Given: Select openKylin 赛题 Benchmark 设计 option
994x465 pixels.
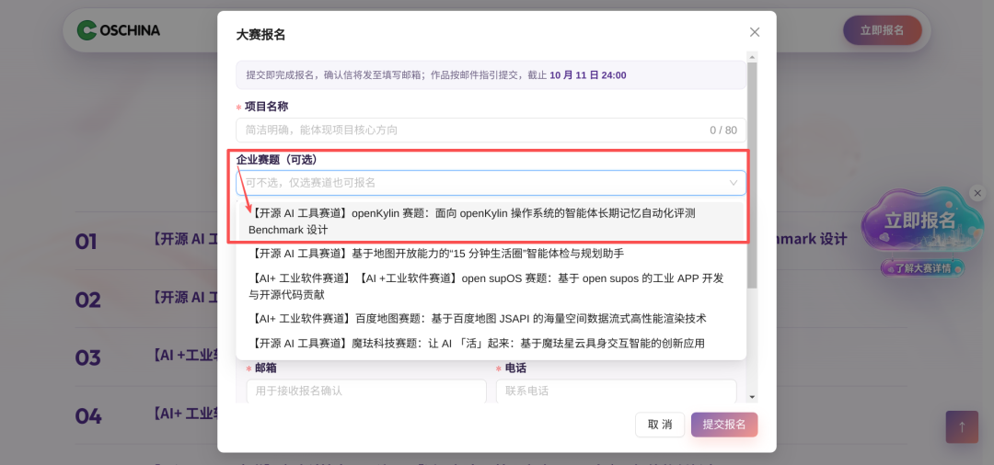Looking at the screenshot, I should (491, 221).
